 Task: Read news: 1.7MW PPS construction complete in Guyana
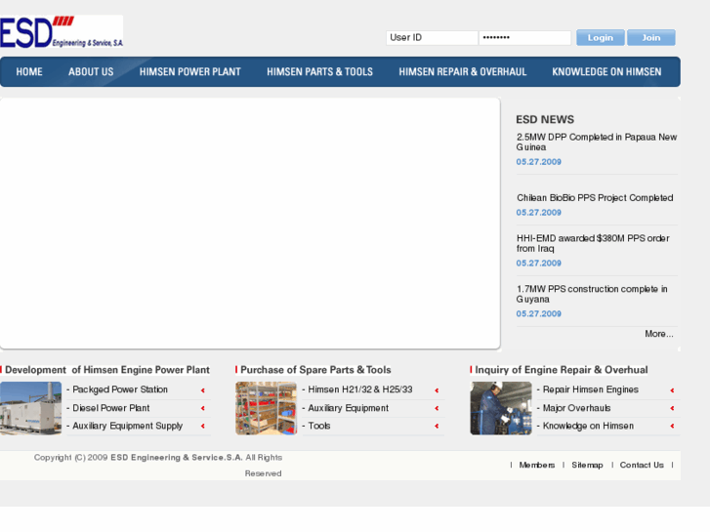[x=592, y=294]
